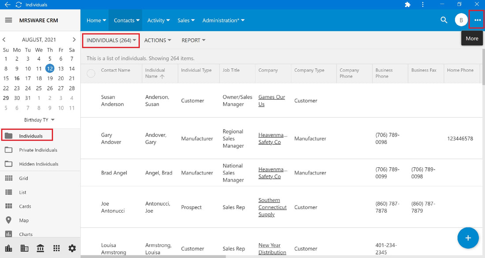This screenshot has width=485, height=258.
Task: Select calendar date 29
Action: click(6, 98)
